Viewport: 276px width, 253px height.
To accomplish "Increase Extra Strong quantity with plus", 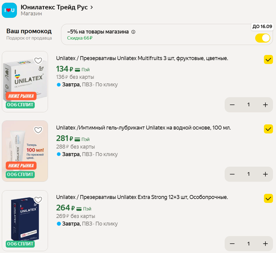I will click(x=265, y=244).
